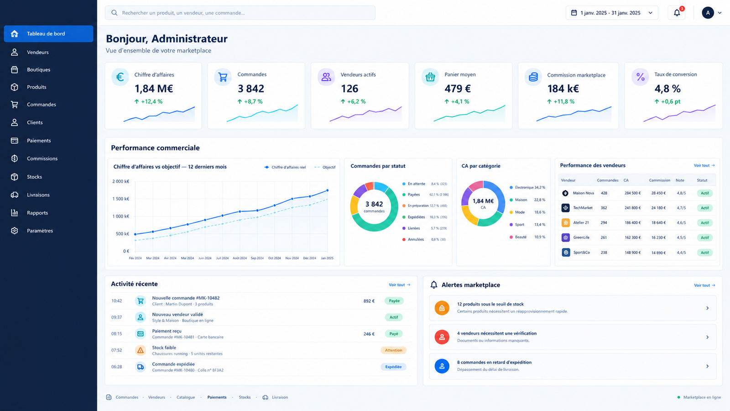Click the late shipment blue alert icon

point(442,366)
